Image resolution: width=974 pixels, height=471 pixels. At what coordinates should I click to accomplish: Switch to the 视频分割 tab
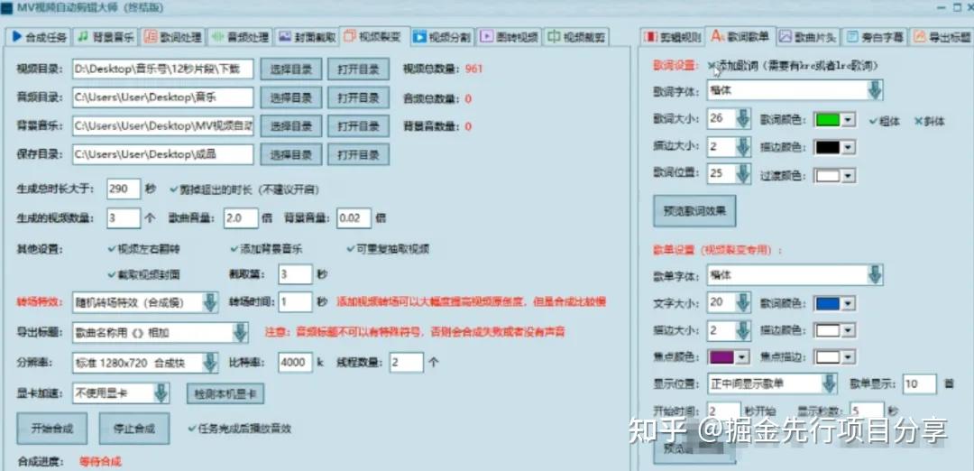[x=442, y=37]
